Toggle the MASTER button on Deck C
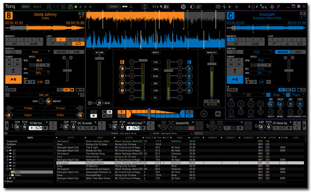This screenshot has height=195, width=311. (283, 52)
